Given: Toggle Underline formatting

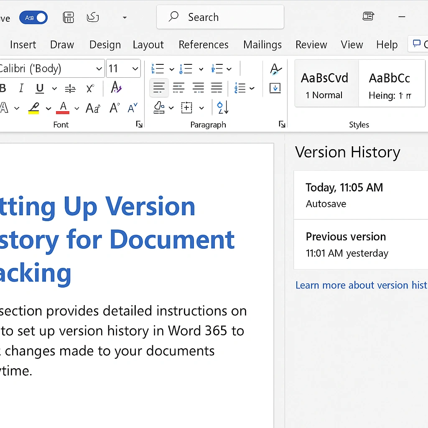Looking at the screenshot, I should pyautogui.click(x=40, y=88).
